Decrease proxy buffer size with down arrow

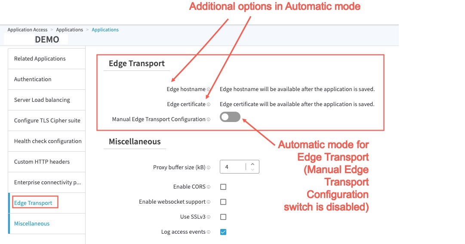(x=253, y=170)
